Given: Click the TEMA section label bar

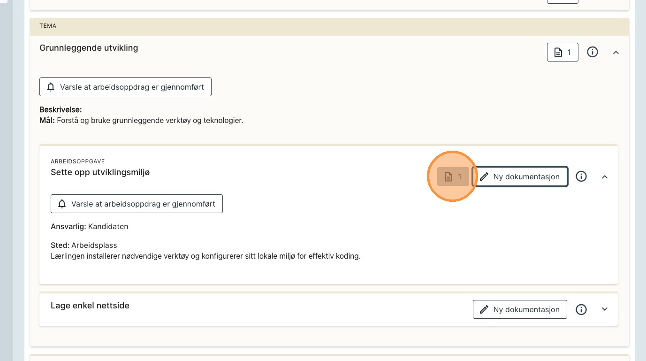Looking at the screenshot, I should tap(329, 26).
